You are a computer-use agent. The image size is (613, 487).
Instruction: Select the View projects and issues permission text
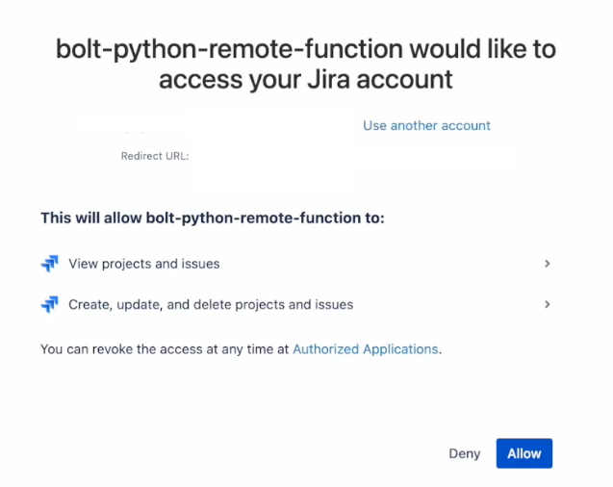pos(144,264)
